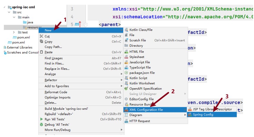Collapse the spring-ioc-xml project node
Viewport: 254px width, 137px height.
pyautogui.click(x=4, y=7)
